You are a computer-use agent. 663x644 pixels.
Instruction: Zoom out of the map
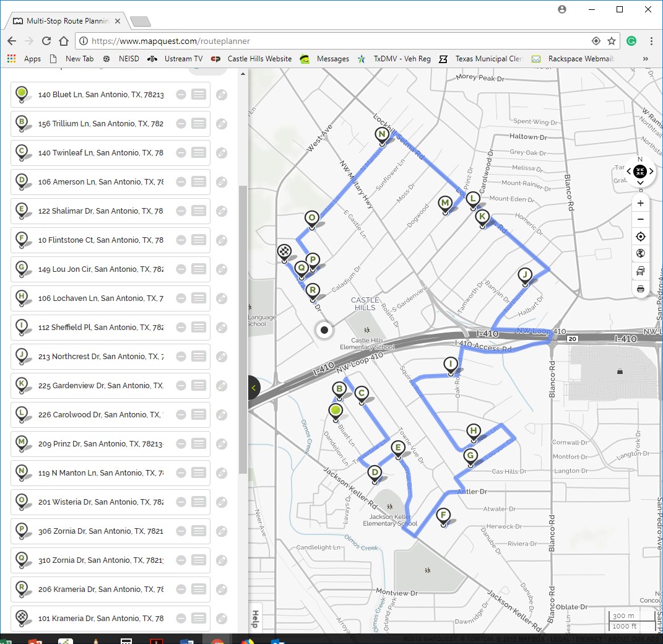point(640,220)
